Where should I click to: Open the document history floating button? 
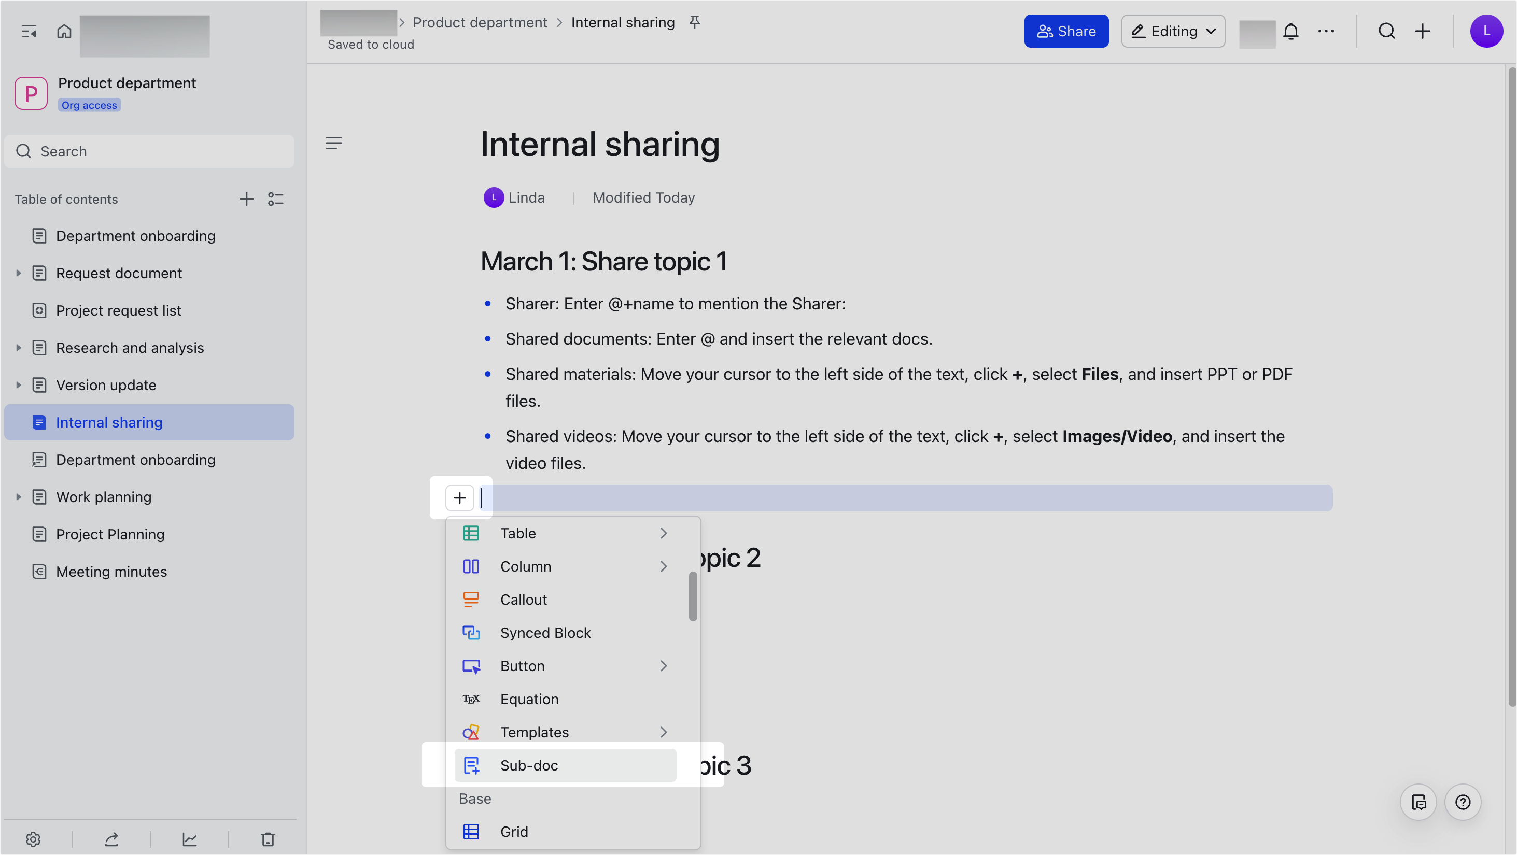coord(1418,803)
